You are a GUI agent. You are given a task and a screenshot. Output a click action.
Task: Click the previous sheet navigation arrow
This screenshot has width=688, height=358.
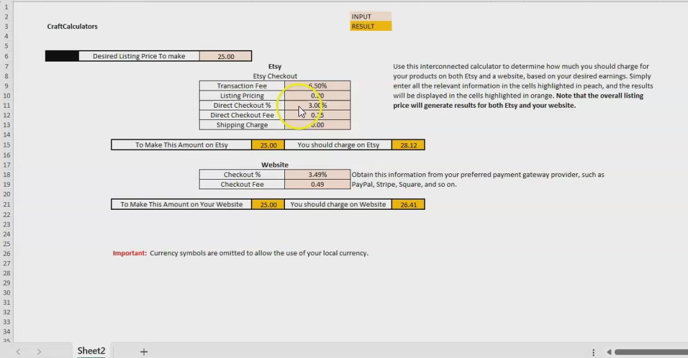click(19, 352)
